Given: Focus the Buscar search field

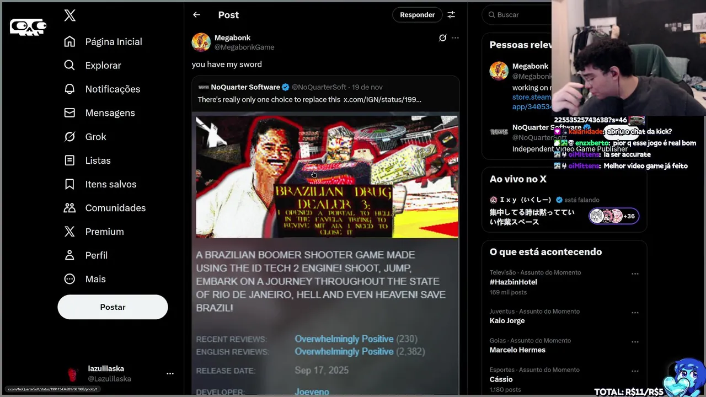Looking at the screenshot, I should coord(517,15).
